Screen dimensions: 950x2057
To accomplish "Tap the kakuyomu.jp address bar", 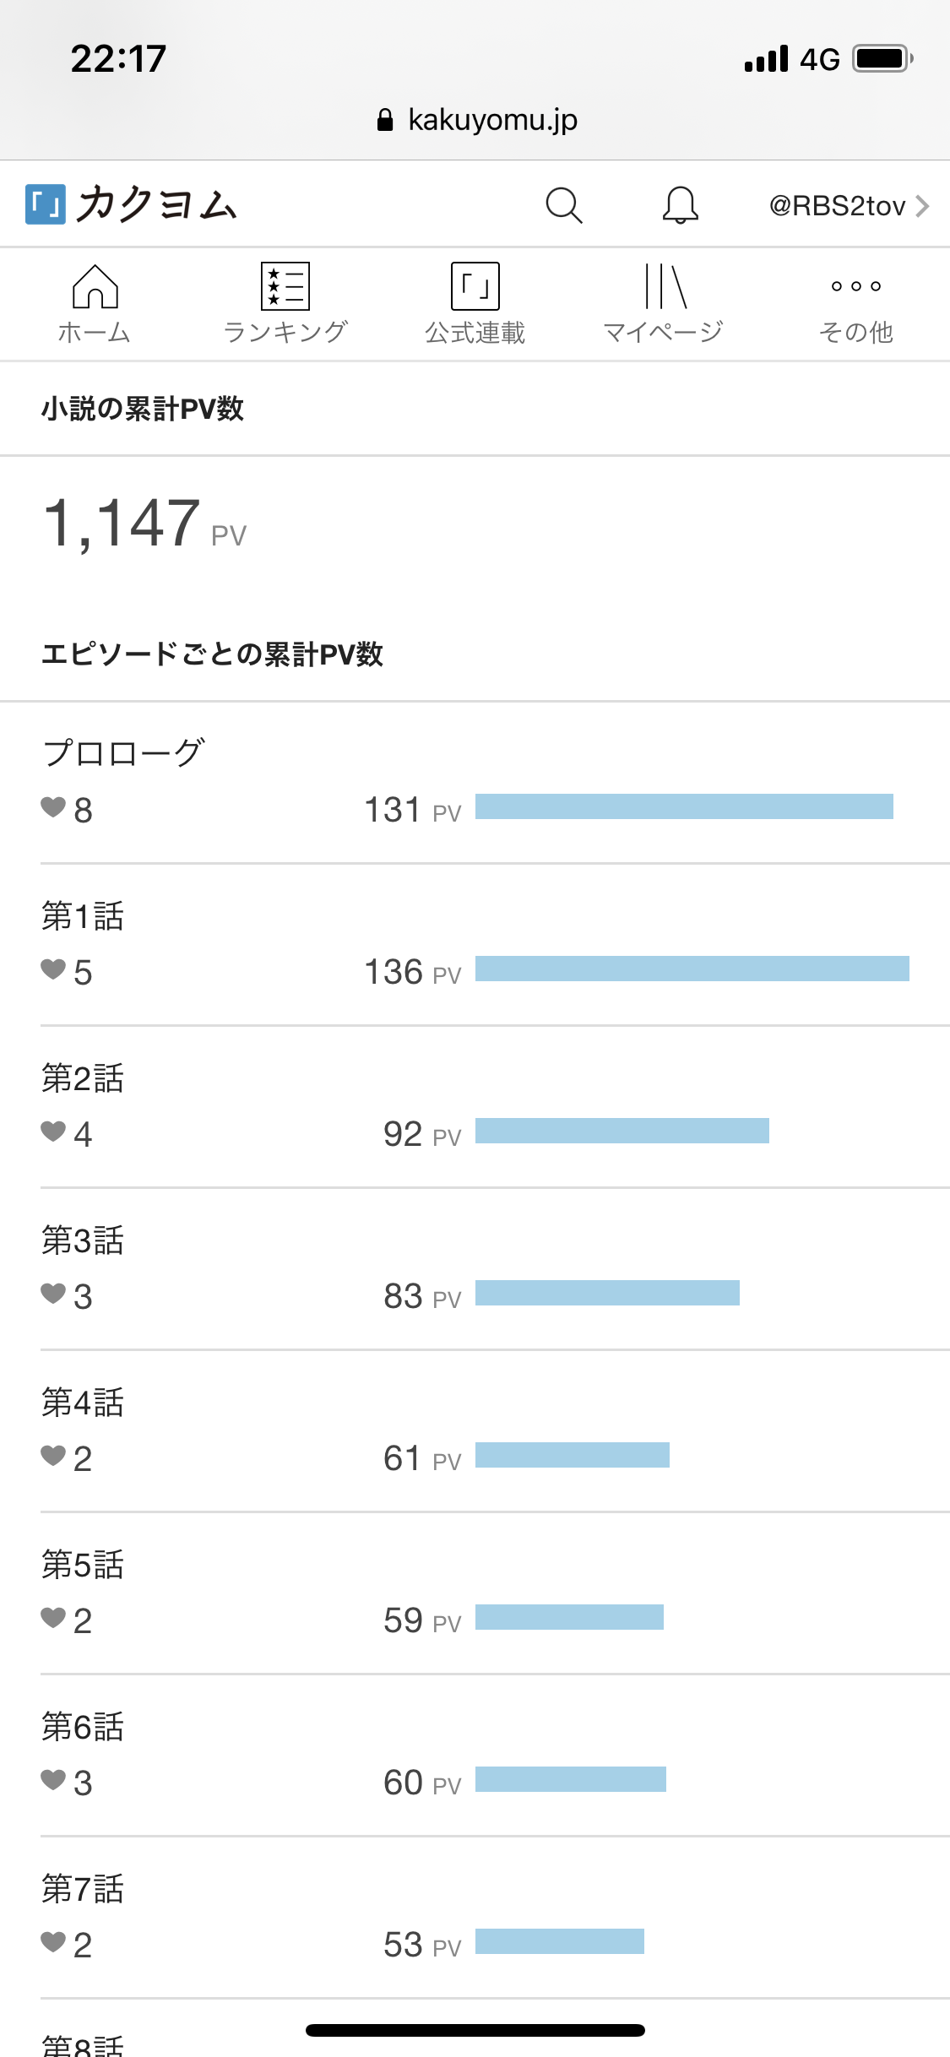I will tap(476, 120).
